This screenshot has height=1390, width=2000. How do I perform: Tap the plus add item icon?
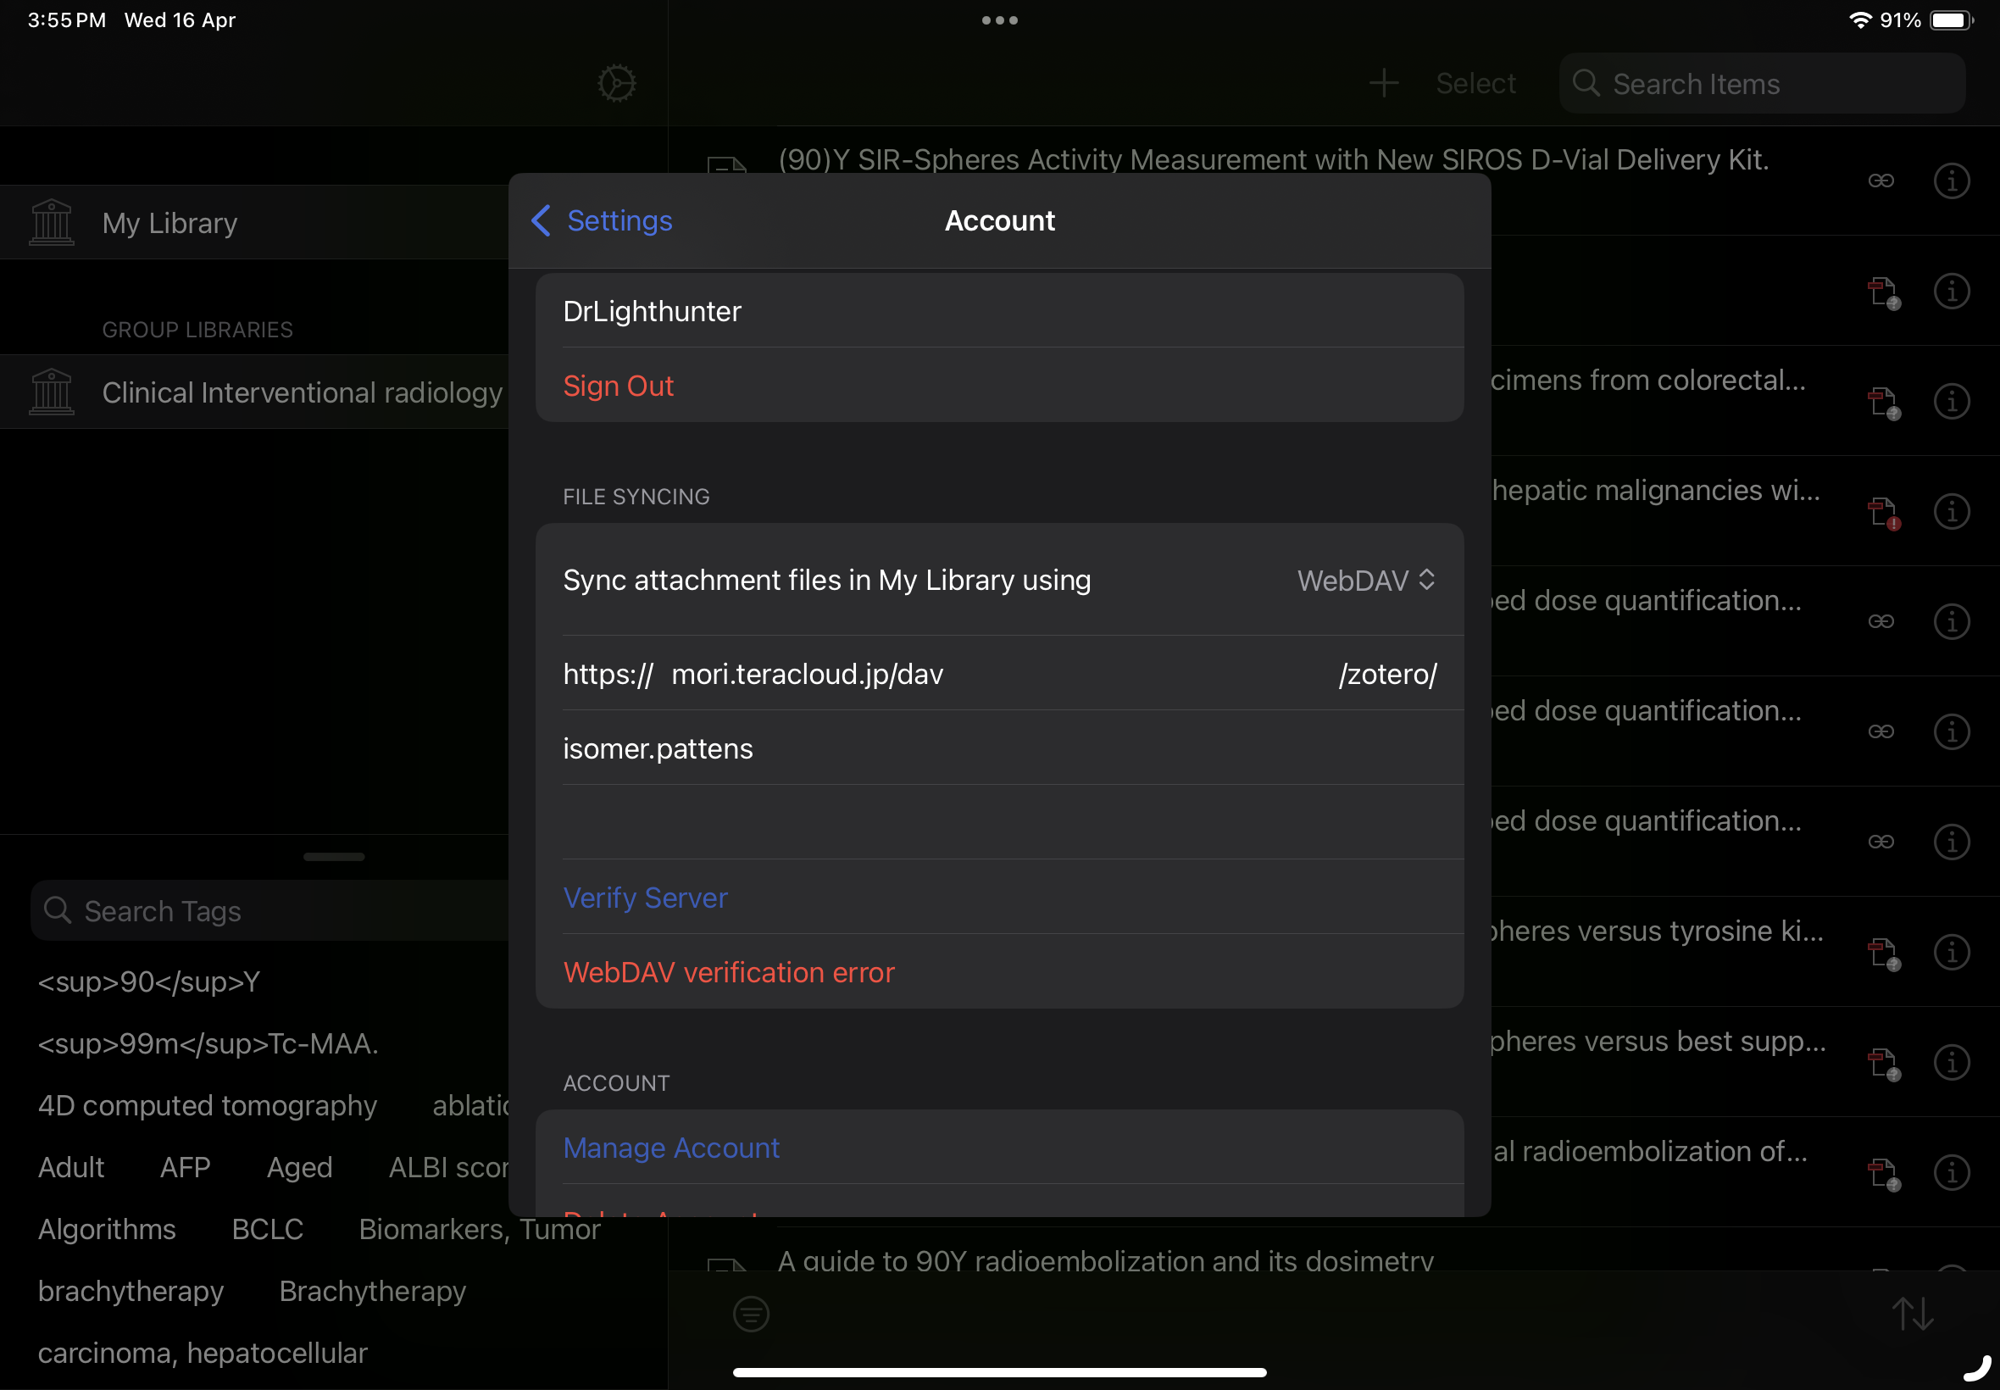1384,84
